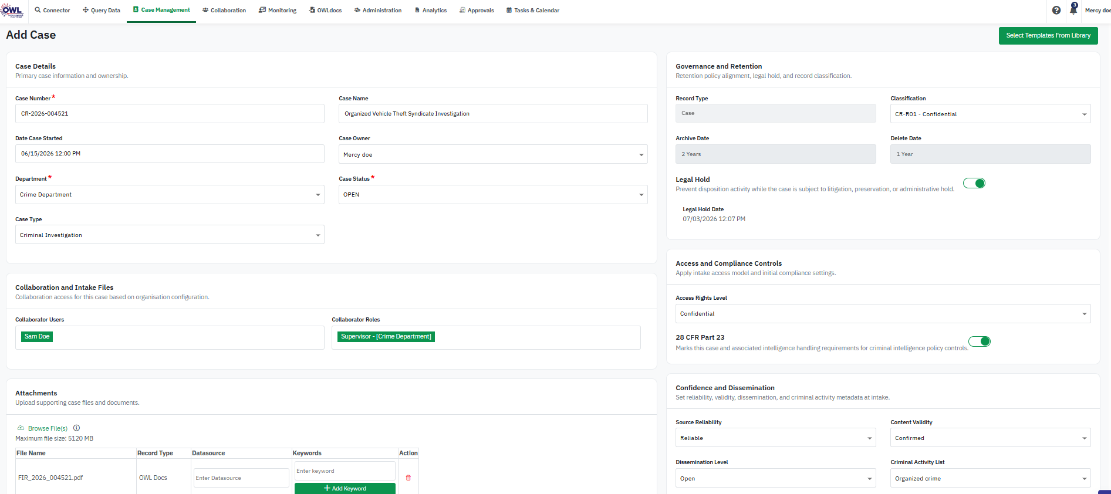Click the Enter Datasource field
This screenshot has height=494, width=1111.
[x=241, y=478]
